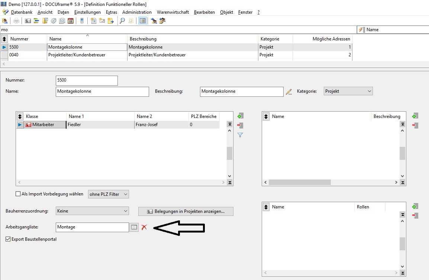Open the Warenwirtschaft menu

tap(172, 12)
